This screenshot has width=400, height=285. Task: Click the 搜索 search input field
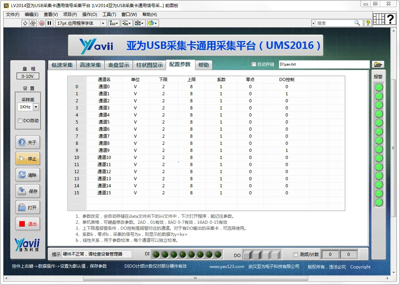point(334,23)
